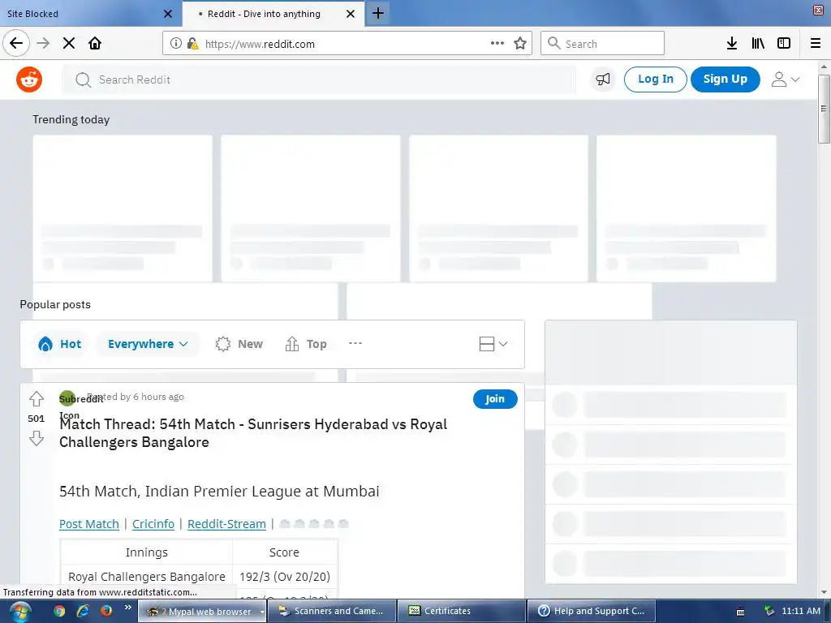Downvote the Match Thread post
Viewport: 831px width, 623px height.
(36, 438)
